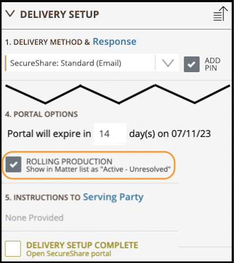Click the ADD PIN label
The width and height of the screenshot is (234, 263).
click(x=212, y=64)
